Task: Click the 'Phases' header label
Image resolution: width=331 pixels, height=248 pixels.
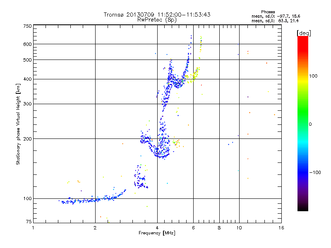Action: [x=268, y=12]
